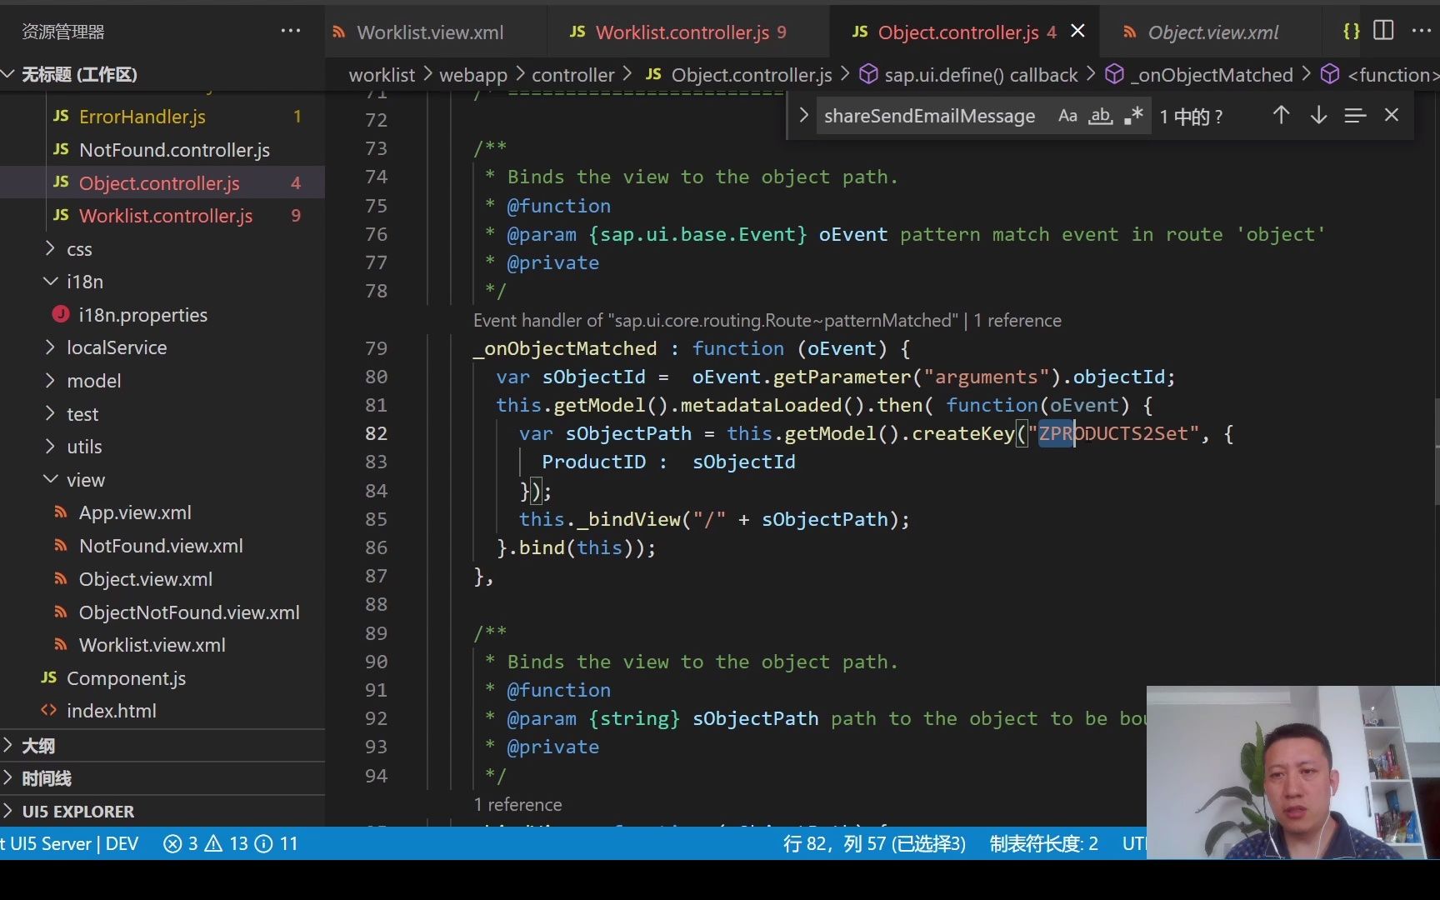Image resolution: width=1440 pixels, height=900 pixels.
Task: Close the find widget
Action: point(1392,115)
